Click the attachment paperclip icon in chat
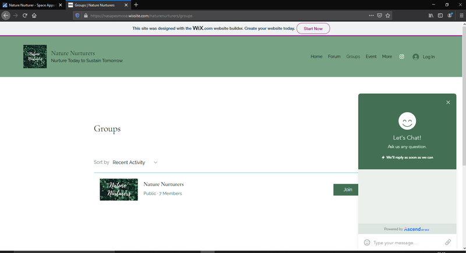 [x=448, y=243]
